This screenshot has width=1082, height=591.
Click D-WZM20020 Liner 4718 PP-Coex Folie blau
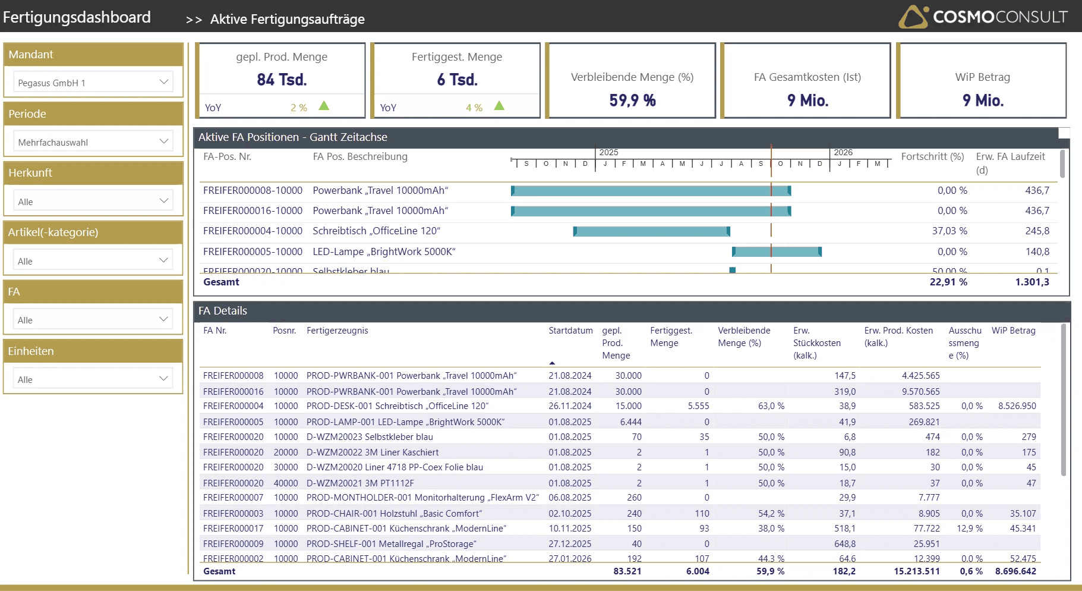click(395, 467)
